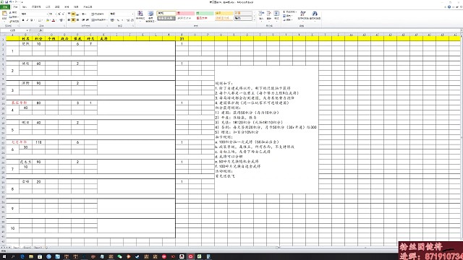Select the Format Painter brush

pos(11,21)
